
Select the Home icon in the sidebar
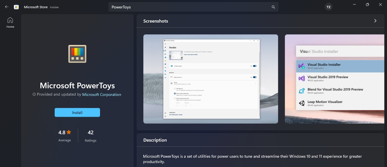pyautogui.click(x=10, y=22)
